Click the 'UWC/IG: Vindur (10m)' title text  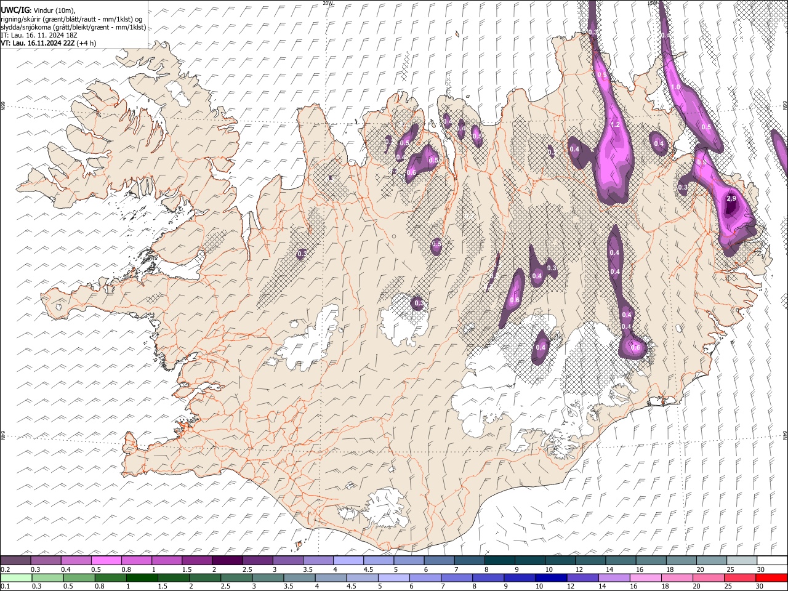38,10
